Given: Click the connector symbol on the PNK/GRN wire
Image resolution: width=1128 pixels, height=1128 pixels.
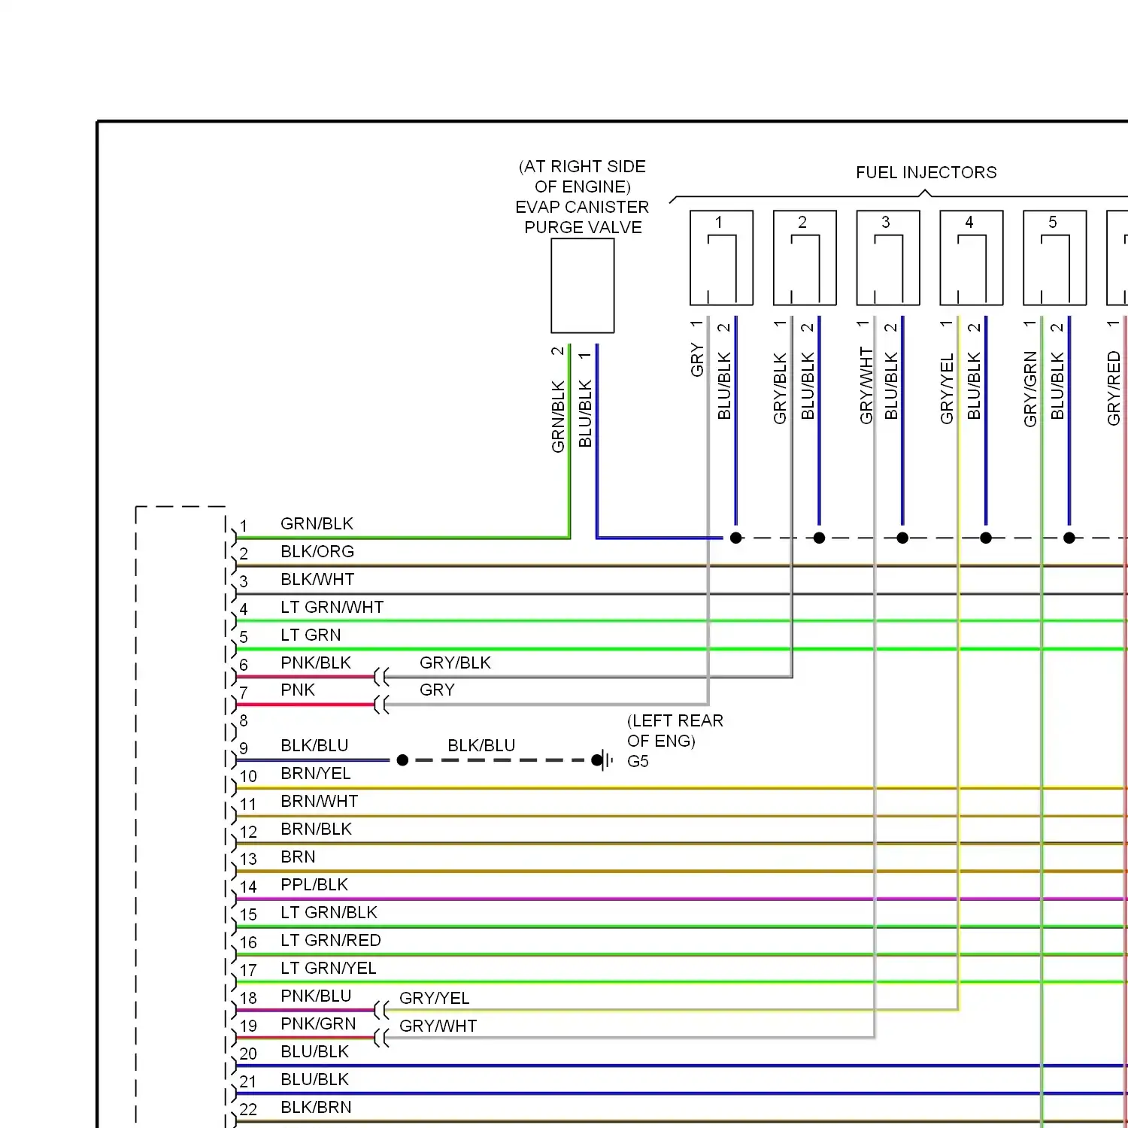Looking at the screenshot, I should [x=381, y=1039].
